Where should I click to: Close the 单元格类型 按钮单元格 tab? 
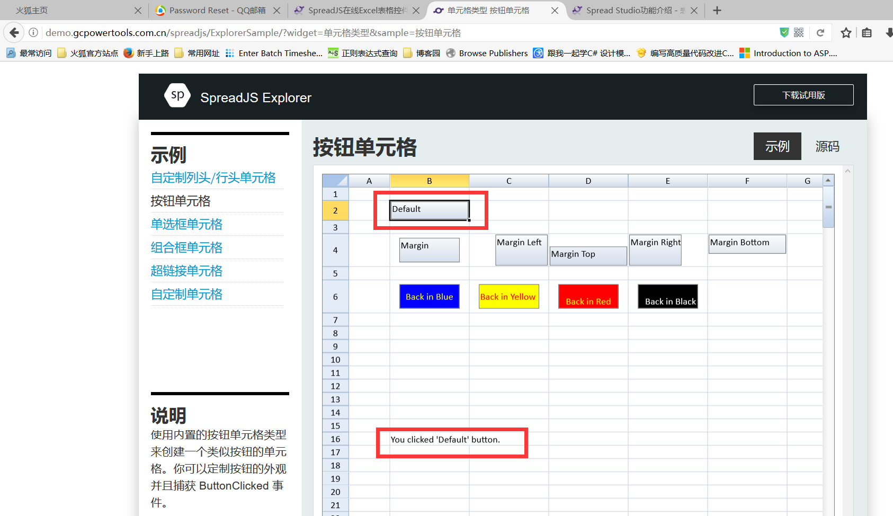(555, 11)
